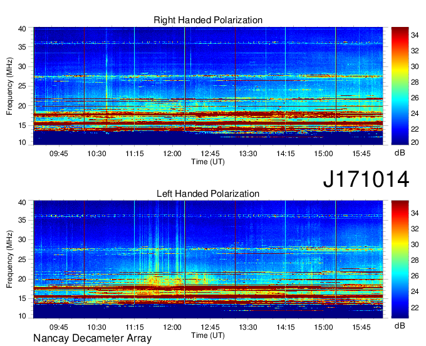Image resolution: width=426 pixels, height=346 pixels.
Task: Click the "Left Handed Polarization" title
Action: click(208, 194)
